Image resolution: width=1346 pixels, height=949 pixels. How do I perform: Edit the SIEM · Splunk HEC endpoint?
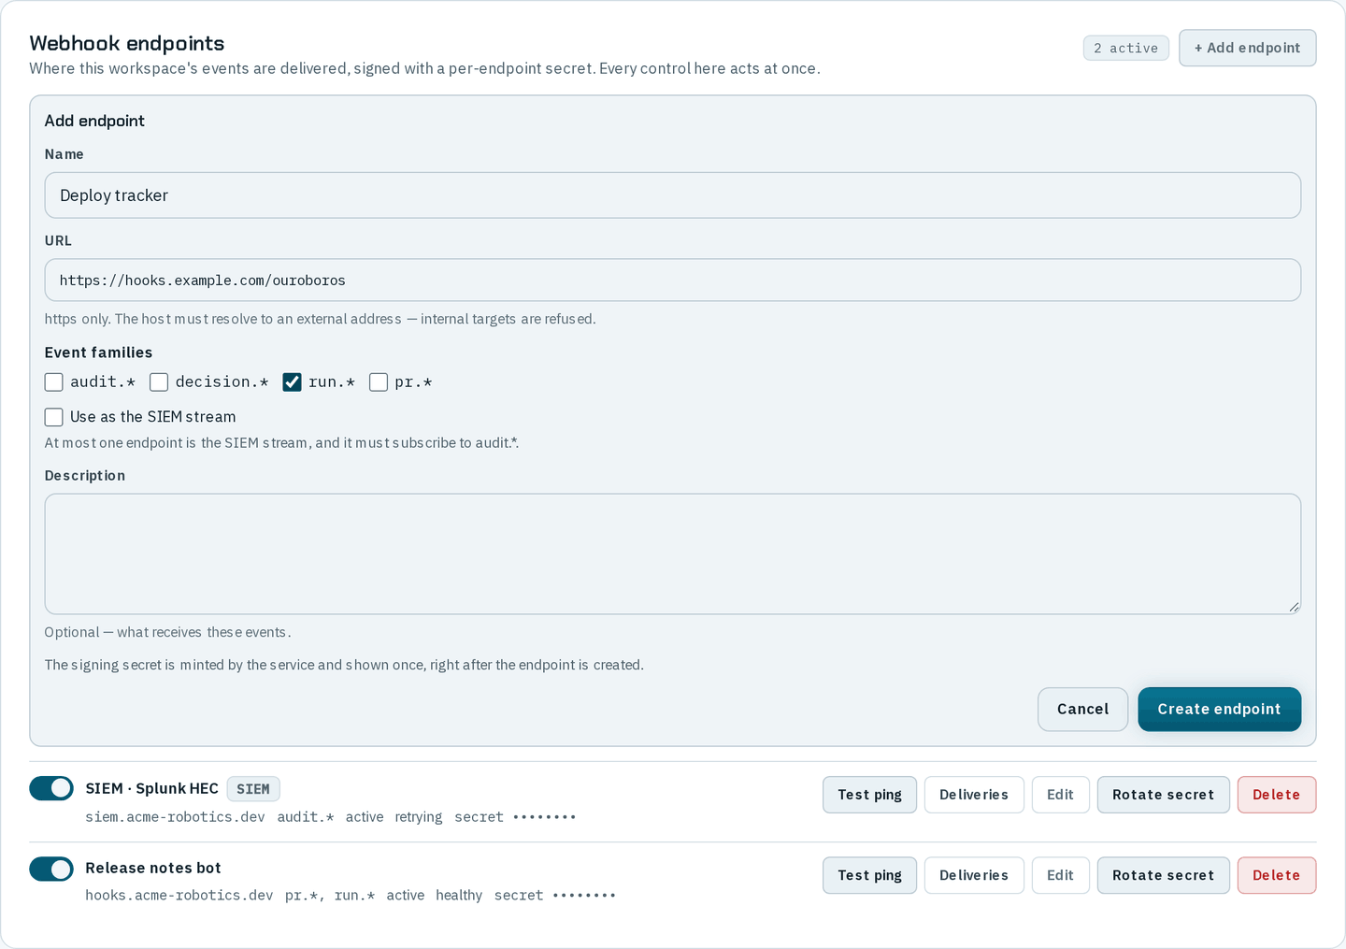tap(1060, 795)
